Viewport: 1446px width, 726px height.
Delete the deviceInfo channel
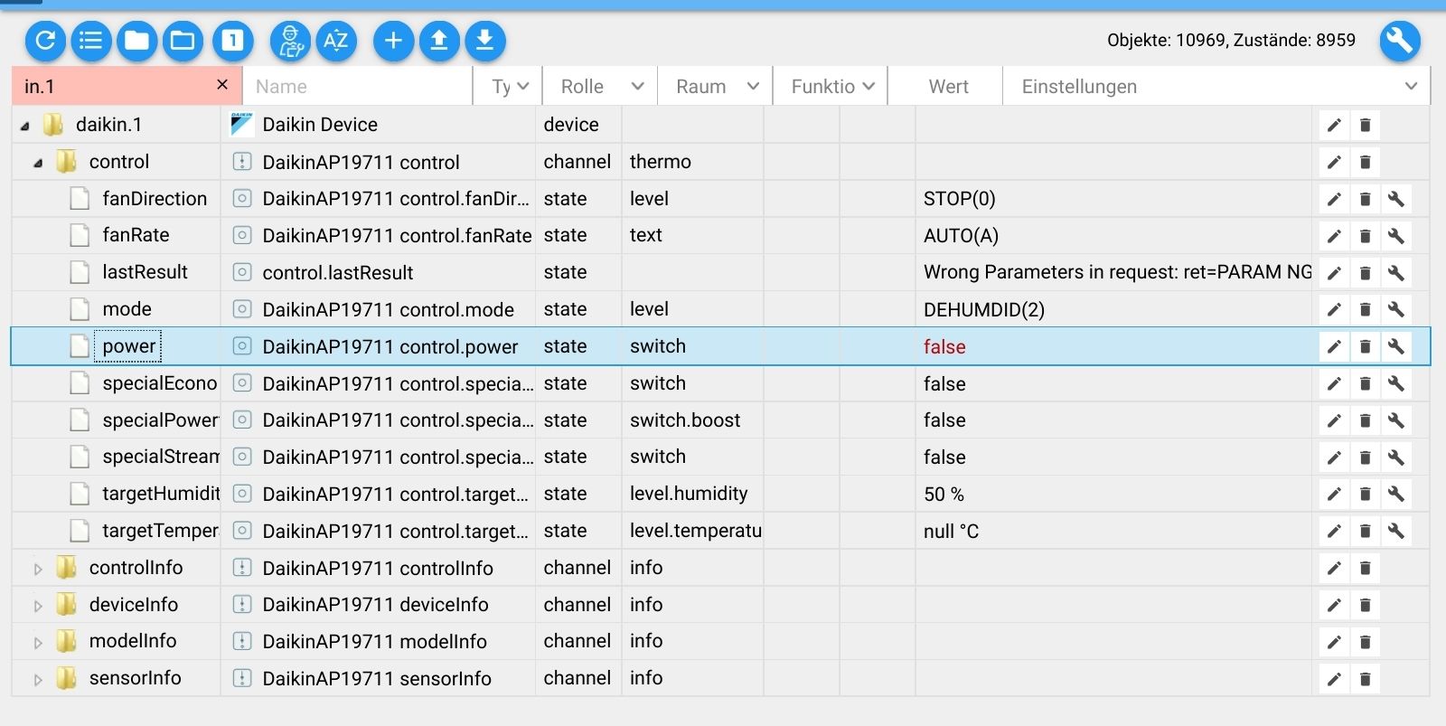click(x=1366, y=605)
